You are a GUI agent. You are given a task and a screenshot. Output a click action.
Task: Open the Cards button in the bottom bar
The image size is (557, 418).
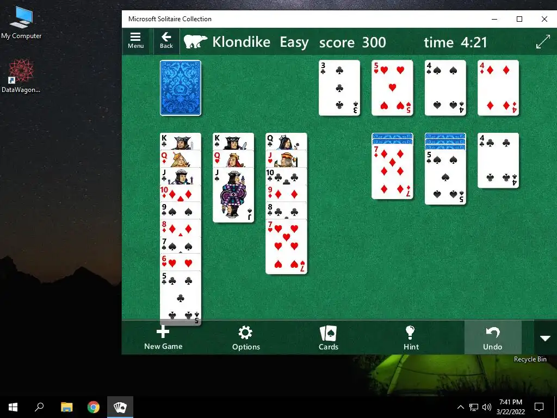[328, 339]
